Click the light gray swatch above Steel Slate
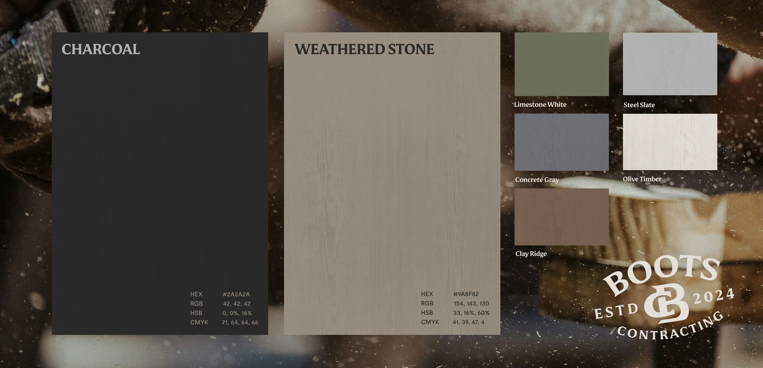The height and width of the screenshot is (368, 763). (x=670, y=64)
